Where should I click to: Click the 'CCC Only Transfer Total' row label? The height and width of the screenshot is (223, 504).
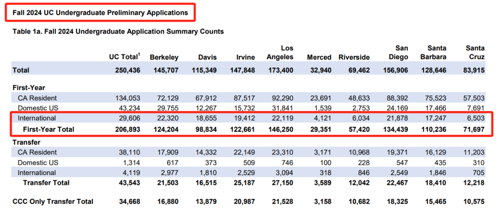click(53, 202)
